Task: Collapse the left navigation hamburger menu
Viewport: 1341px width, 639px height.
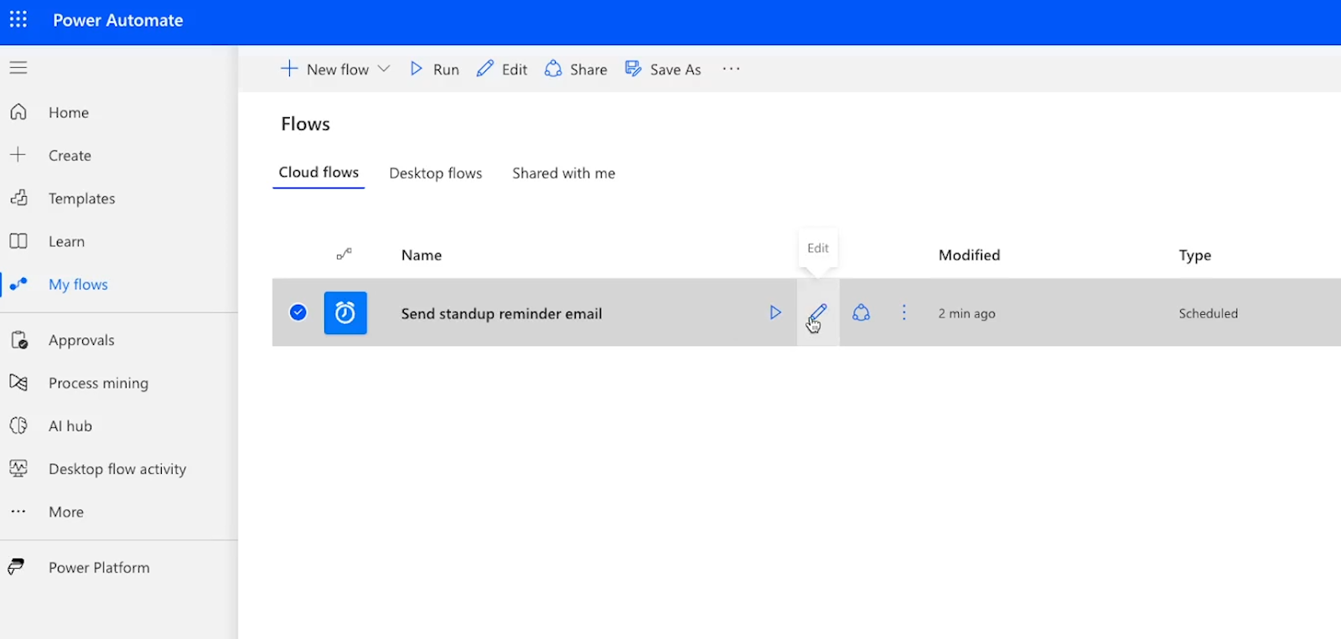Action: (18, 67)
